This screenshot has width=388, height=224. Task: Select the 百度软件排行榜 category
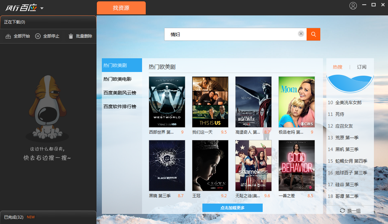pyautogui.click(x=122, y=106)
